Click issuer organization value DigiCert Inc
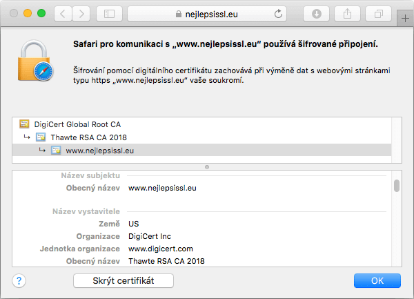The image size is (414, 299). pyautogui.click(x=150, y=236)
